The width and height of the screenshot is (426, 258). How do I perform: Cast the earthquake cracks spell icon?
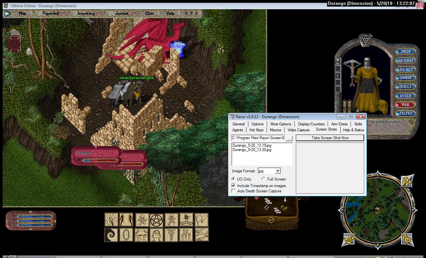141,235
